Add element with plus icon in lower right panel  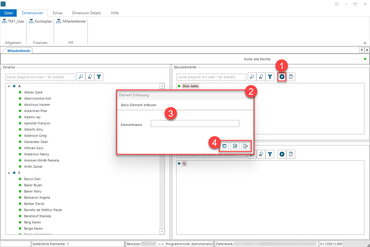[x=282, y=154]
